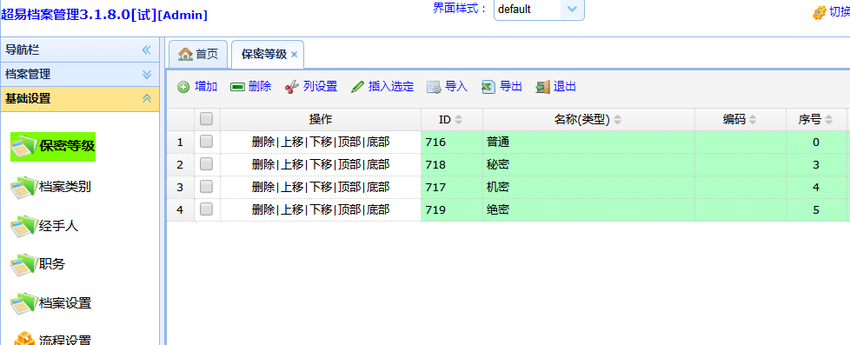Sort by 名称(类型) column arrows
The width and height of the screenshot is (850, 345).
[617, 120]
